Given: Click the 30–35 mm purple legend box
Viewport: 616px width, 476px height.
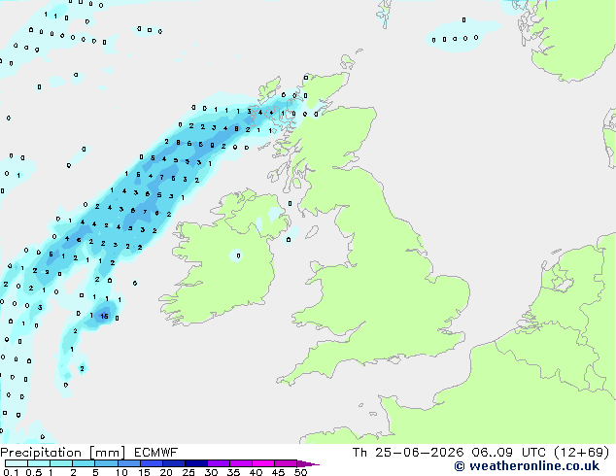Looking at the screenshot, I should tap(219, 463).
